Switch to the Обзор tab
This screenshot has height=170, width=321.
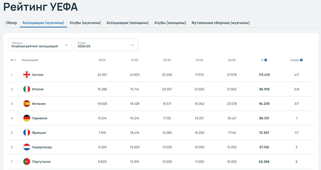click(x=11, y=23)
